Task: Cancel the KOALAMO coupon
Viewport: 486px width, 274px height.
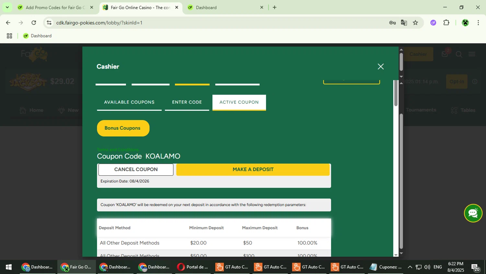Action: click(136, 170)
